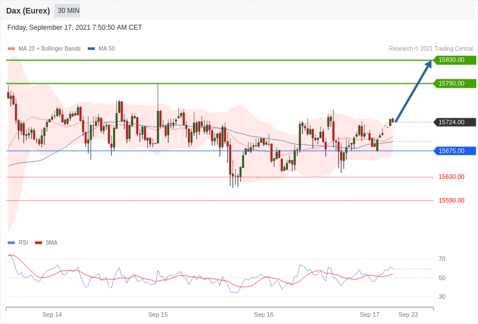478x324 pixels.
Task: Click the RSI 50 level label
Action: (442, 278)
